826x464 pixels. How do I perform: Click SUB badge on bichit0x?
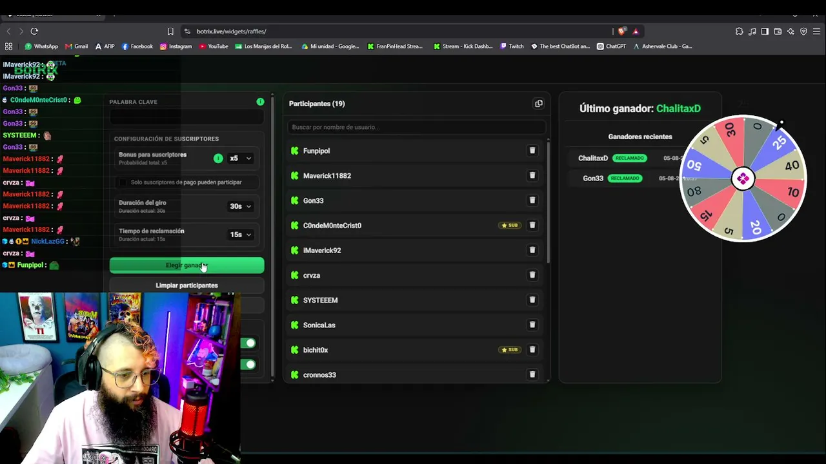(510, 350)
